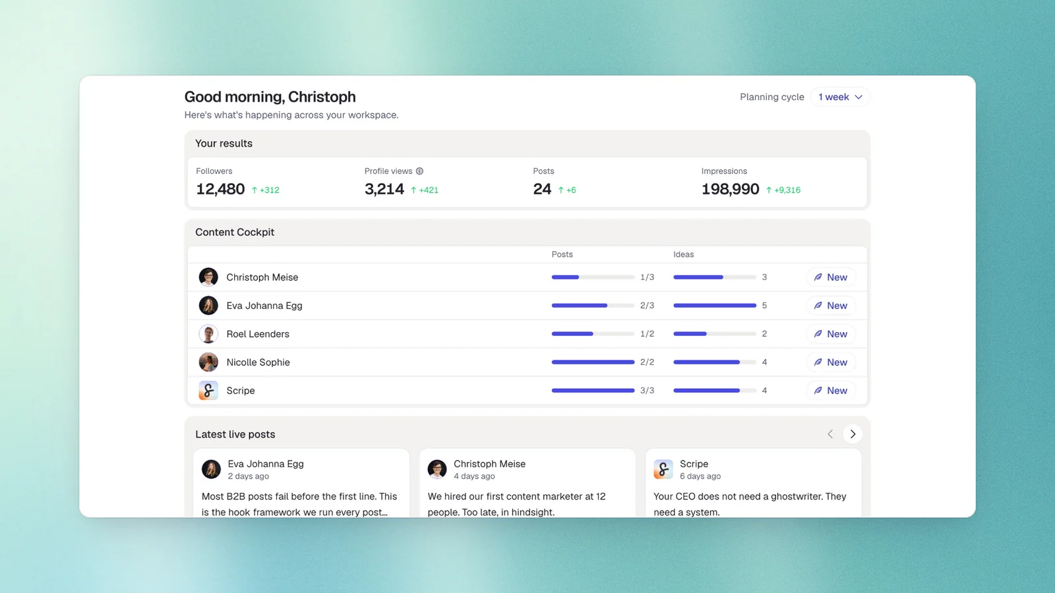This screenshot has width=1055, height=593.
Task: Click Roel Leenders' posts progress bar
Action: coord(593,334)
